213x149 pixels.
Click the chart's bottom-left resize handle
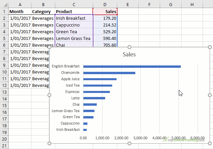50,143
